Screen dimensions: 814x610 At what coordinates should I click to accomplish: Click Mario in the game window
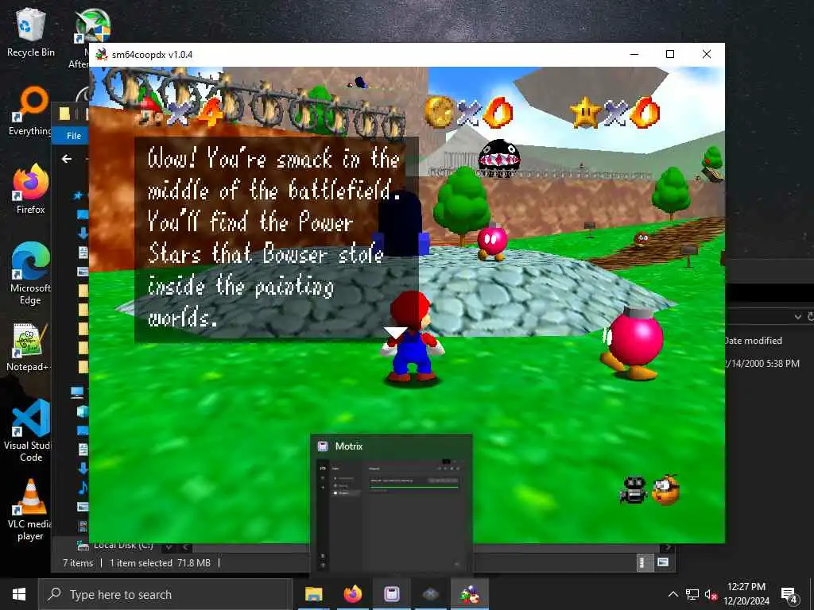click(x=412, y=337)
